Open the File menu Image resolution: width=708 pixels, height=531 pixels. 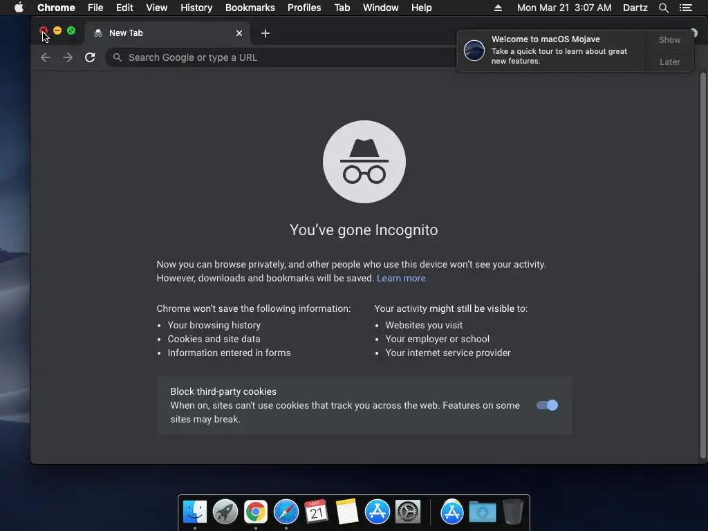(95, 8)
